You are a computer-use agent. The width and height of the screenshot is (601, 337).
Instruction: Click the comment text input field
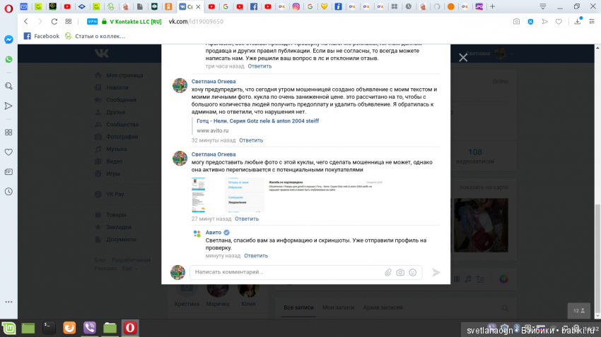[286, 272]
